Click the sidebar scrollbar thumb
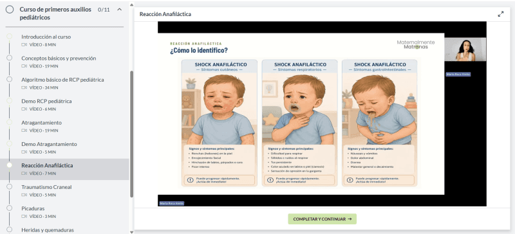Viewport: 515px width, 234px height. click(x=132, y=134)
